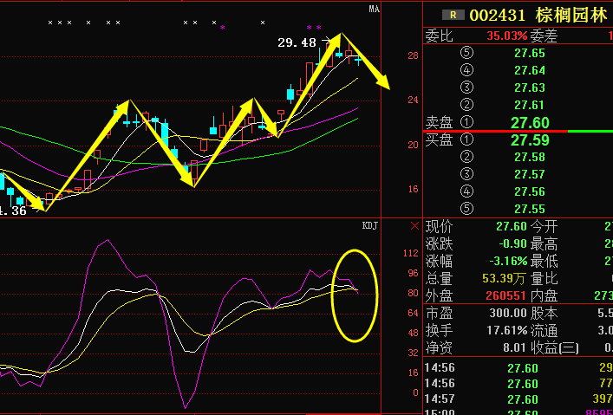Click the 委差 label
The image size is (613, 415).
[544, 36]
